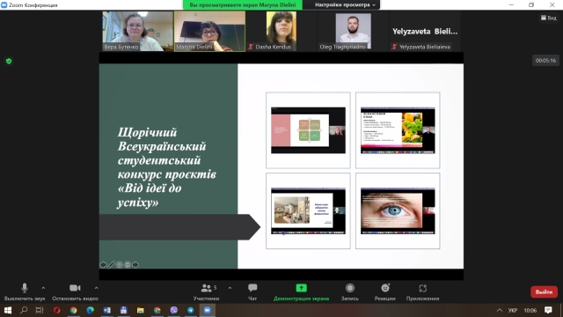Expand video options arrow beside camera
This screenshot has width=563, height=317.
(96, 288)
